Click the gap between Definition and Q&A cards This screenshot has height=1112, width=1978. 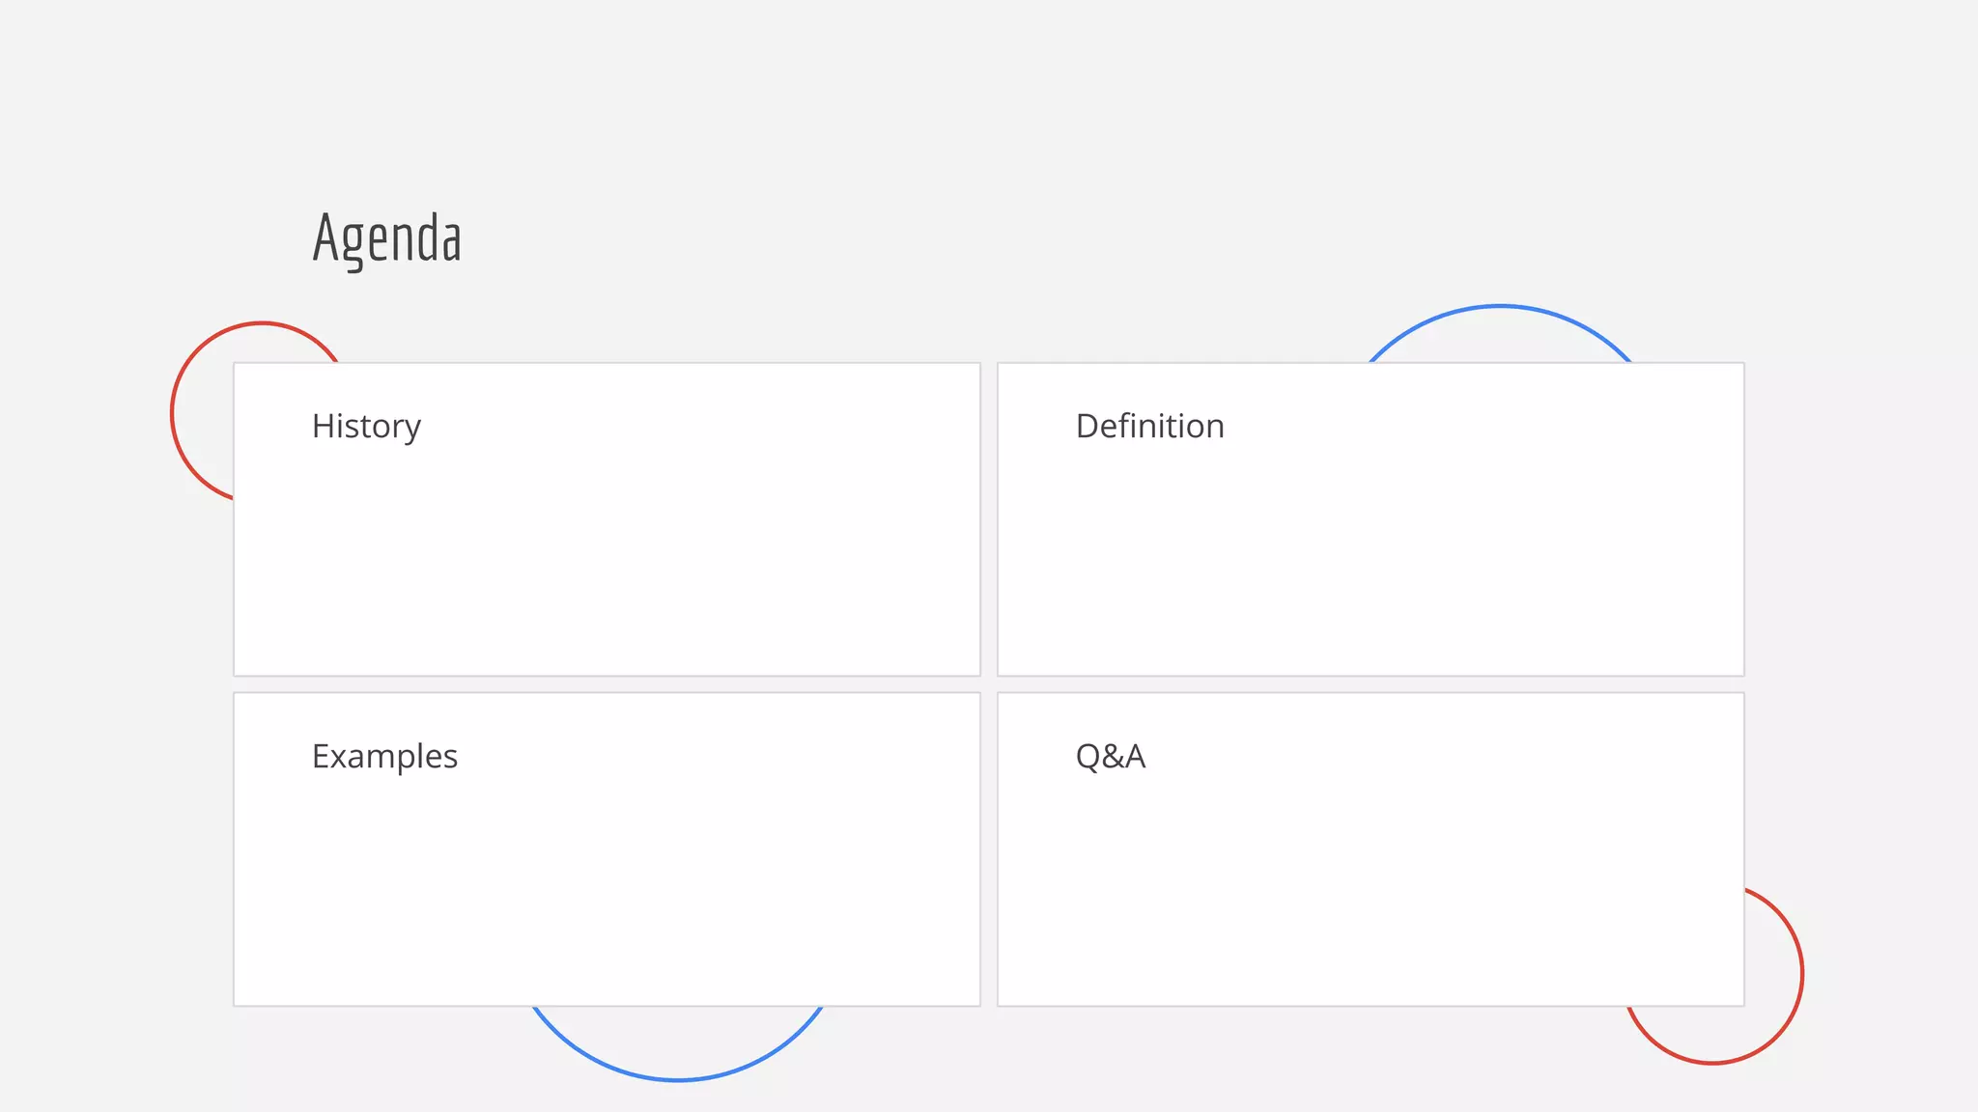click(x=1370, y=684)
